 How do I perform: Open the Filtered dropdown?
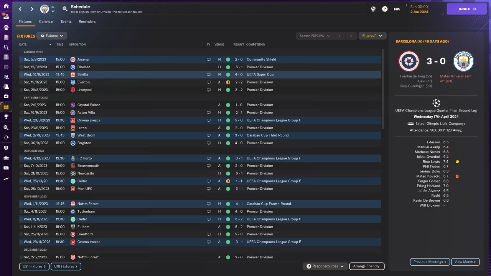372,36
